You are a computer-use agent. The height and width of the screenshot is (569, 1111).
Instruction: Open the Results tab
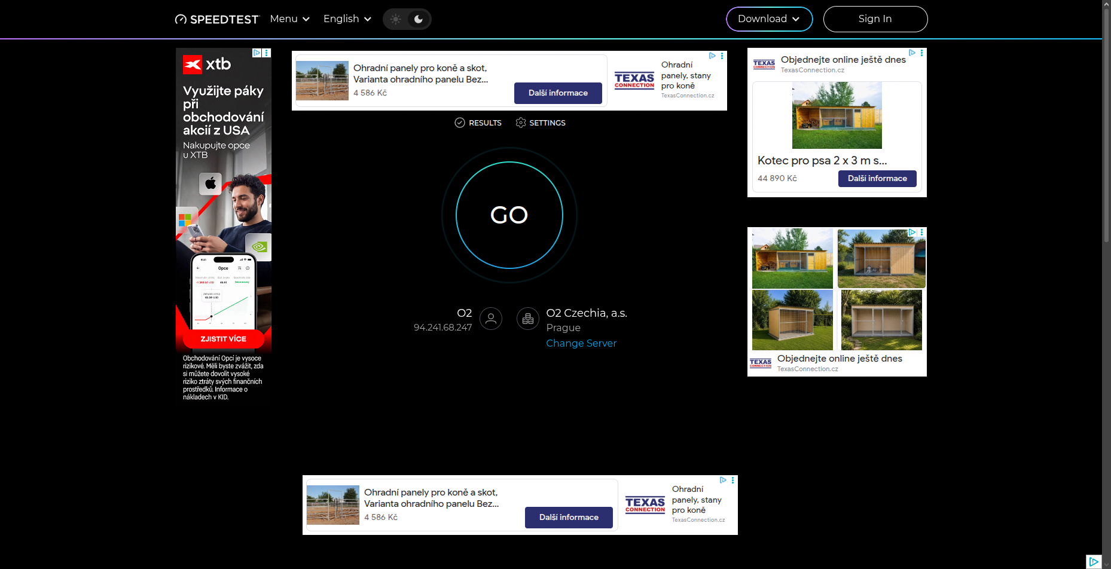(x=478, y=123)
